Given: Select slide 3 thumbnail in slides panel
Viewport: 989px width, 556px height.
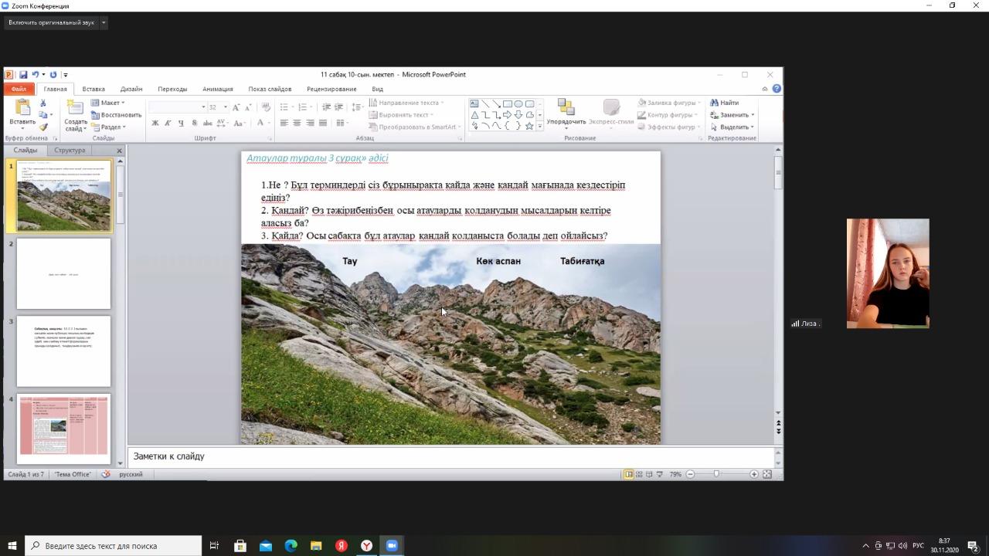Looking at the screenshot, I should click(x=63, y=351).
